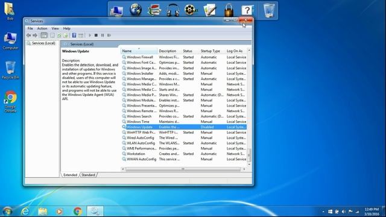Select the Windows Update service row
386x217 pixels.
point(184,127)
